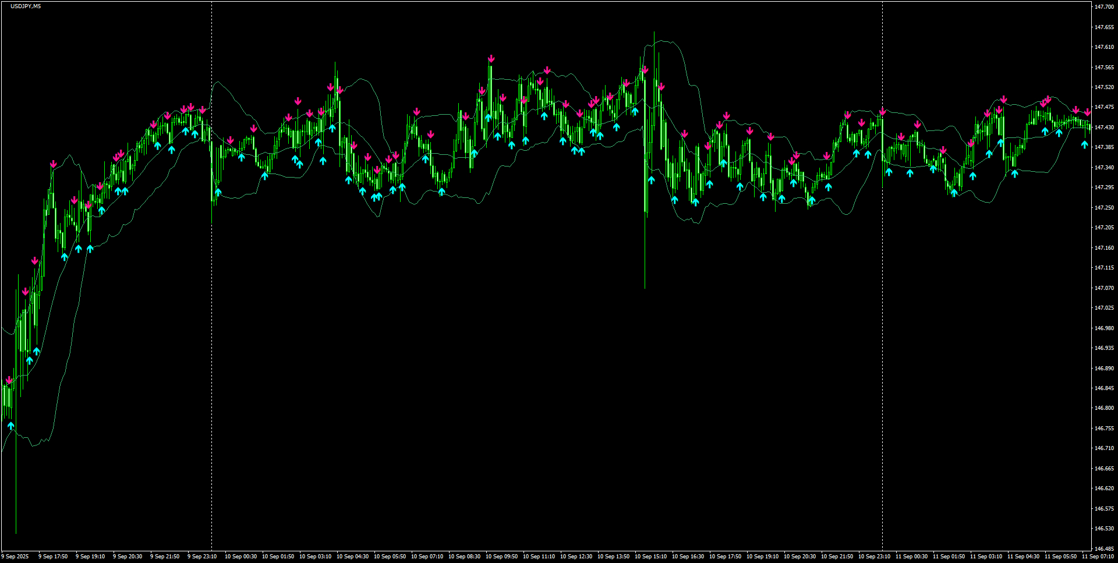Click the 9 Sep 17:50 time label
This screenshot has width=1118, height=563.
53,557
